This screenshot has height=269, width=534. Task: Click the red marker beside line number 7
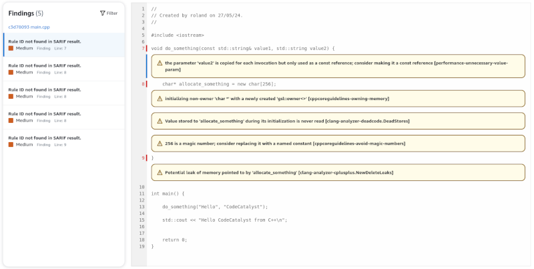(x=146, y=49)
